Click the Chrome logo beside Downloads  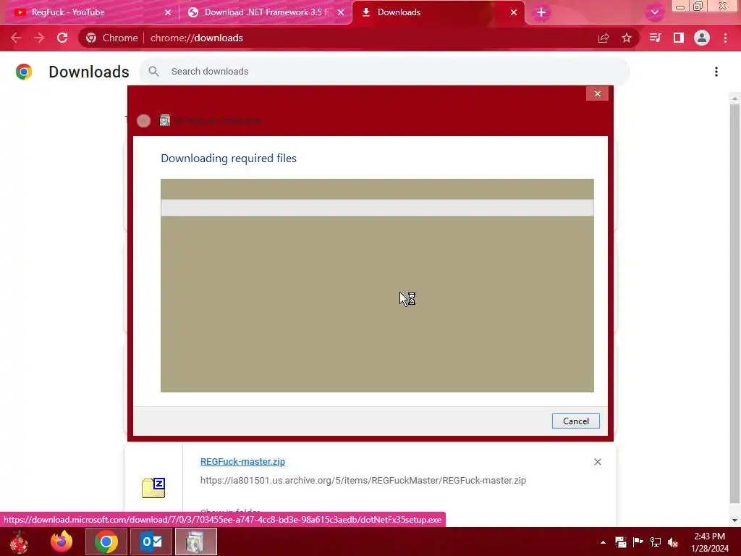point(24,72)
